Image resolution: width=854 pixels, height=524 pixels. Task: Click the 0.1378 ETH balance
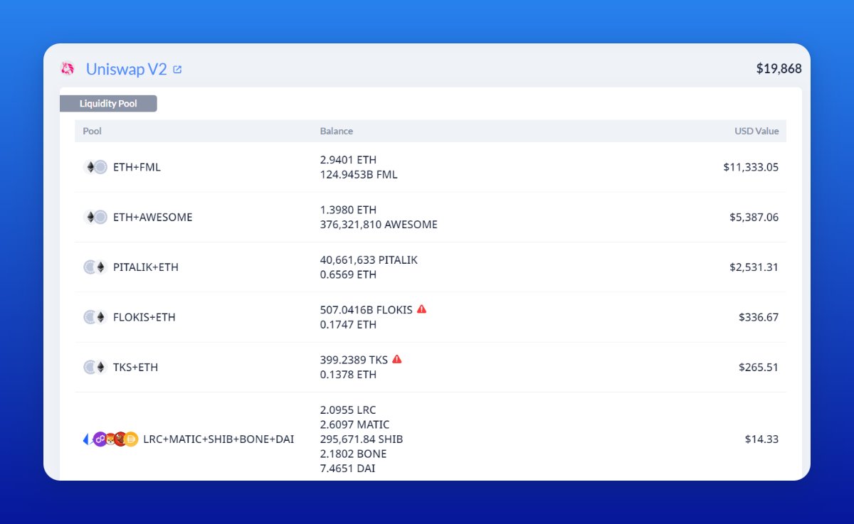tap(348, 374)
